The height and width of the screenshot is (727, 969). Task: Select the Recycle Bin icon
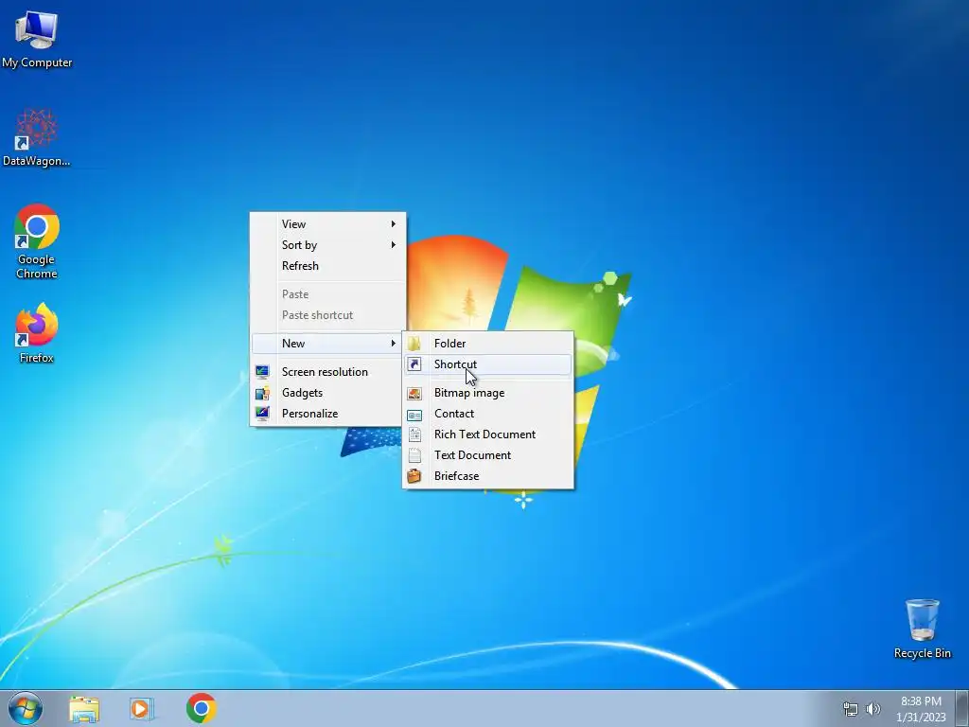922,629
